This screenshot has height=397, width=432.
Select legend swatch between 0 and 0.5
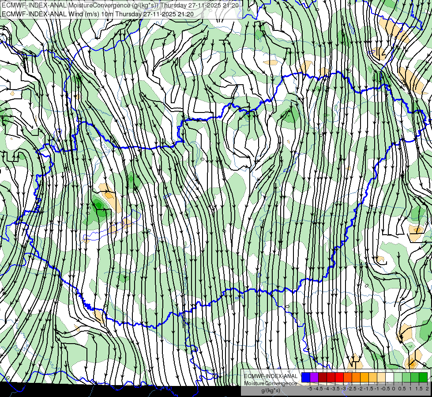(x=398, y=378)
